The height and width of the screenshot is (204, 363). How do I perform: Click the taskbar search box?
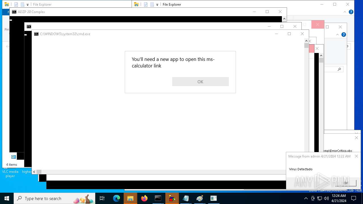coord(54,198)
